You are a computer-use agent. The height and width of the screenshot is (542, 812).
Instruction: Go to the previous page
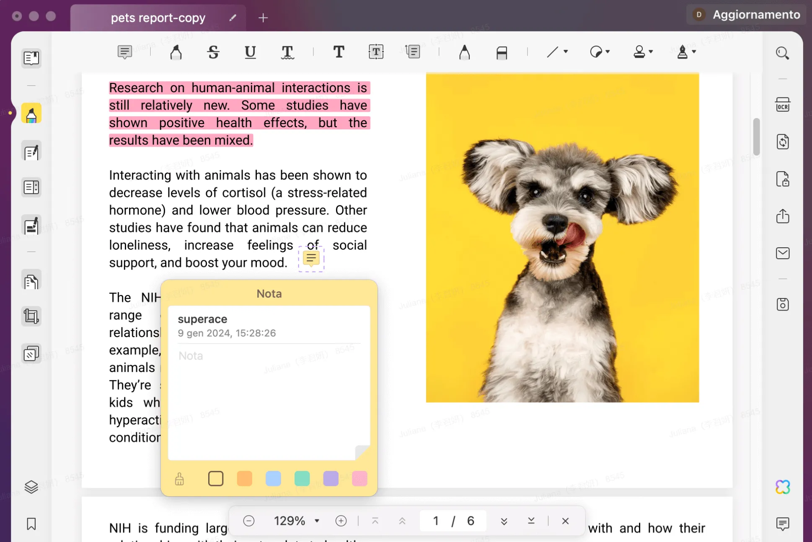click(402, 521)
